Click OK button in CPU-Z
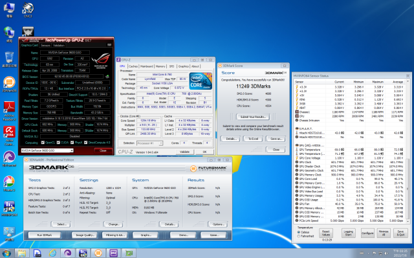This screenshot has width=414, height=258. 204,152
